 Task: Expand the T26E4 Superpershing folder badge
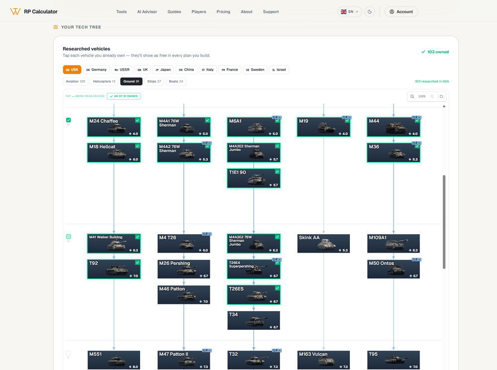277,260
